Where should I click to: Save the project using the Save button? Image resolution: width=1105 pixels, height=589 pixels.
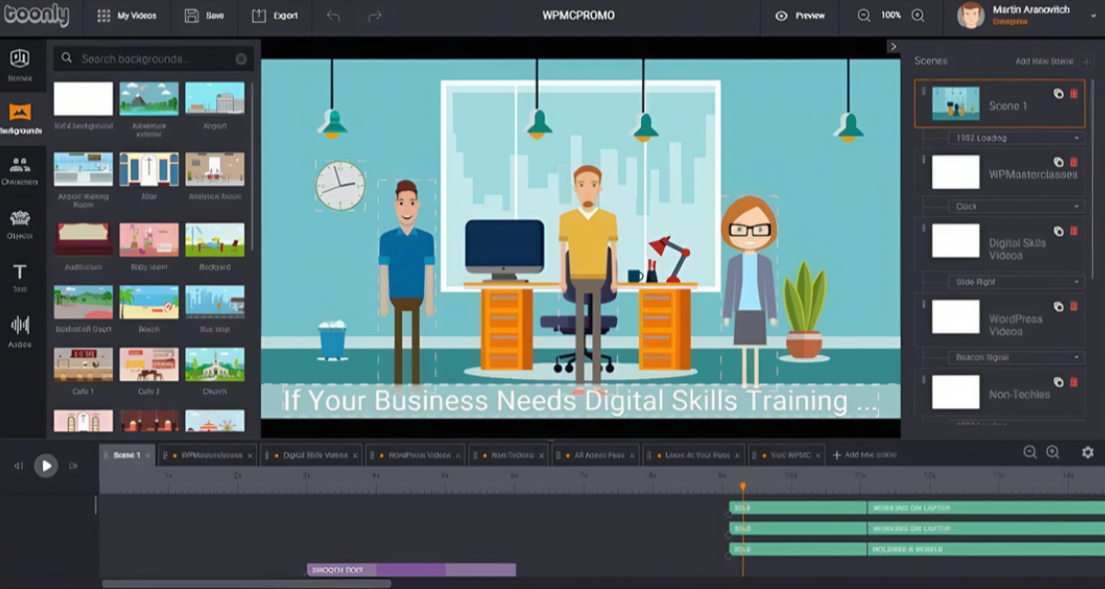tap(204, 16)
